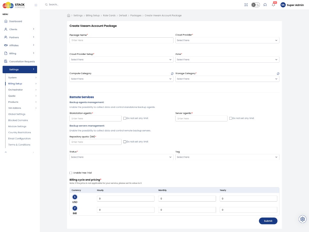This screenshot has width=309, height=232.
Task: Open the Compute Category dropdown
Action: tap(121, 79)
